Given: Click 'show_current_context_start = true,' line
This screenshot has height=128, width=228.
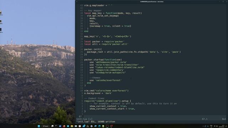Looking at the screenshot, I should (112, 109).
